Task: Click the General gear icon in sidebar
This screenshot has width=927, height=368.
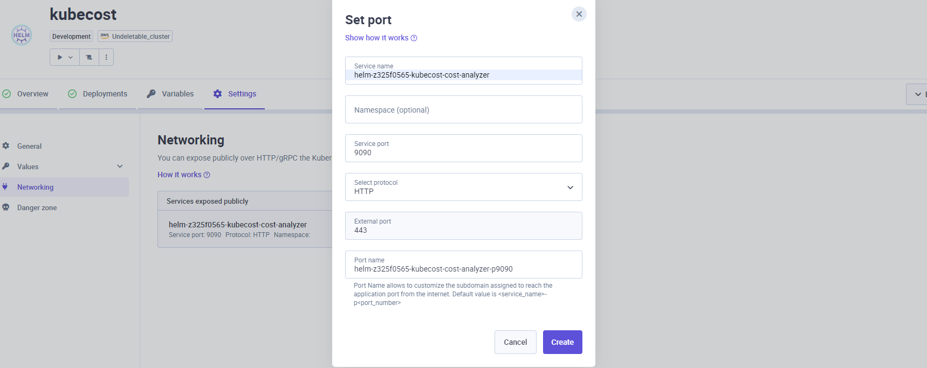Action: (x=6, y=146)
